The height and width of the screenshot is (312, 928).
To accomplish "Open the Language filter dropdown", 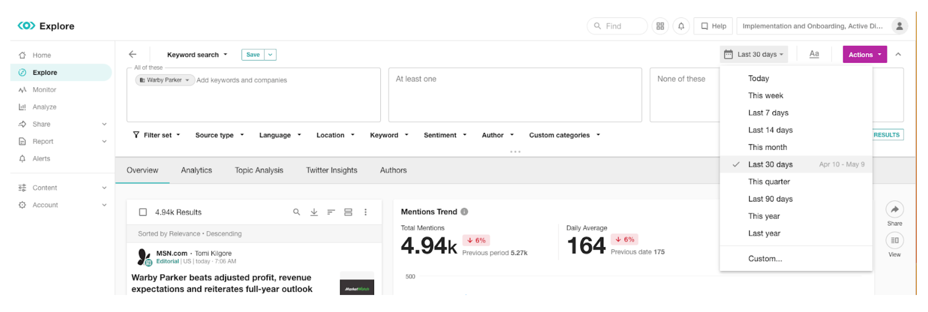I will click(x=280, y=135).
